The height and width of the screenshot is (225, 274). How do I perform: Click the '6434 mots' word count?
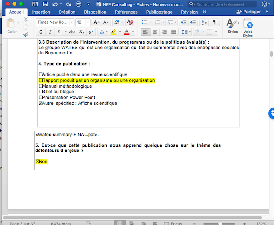tap(61, 223)
